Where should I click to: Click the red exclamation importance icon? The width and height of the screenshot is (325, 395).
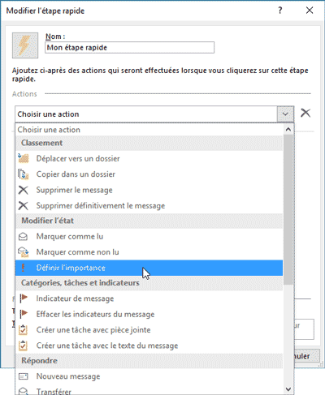pos(23,268)
